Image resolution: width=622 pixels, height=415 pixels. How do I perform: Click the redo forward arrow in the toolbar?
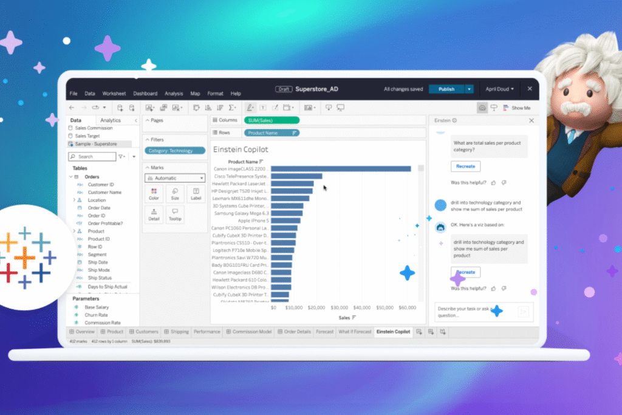pyautogui.click(x=84, y=108)
